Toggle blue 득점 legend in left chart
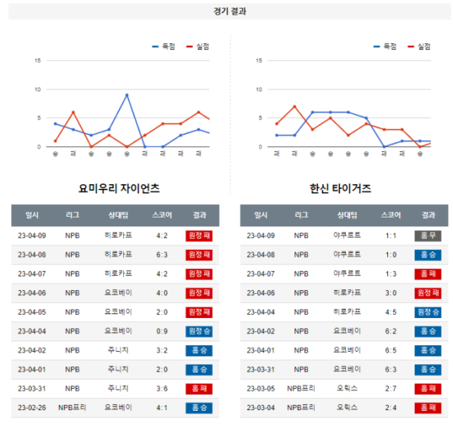453x432 pixels. [x=164, y=47]
